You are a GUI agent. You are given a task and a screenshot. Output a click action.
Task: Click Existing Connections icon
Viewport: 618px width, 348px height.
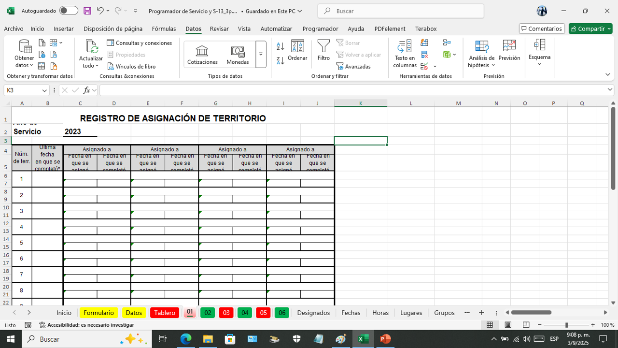click(x=54, y=66)
